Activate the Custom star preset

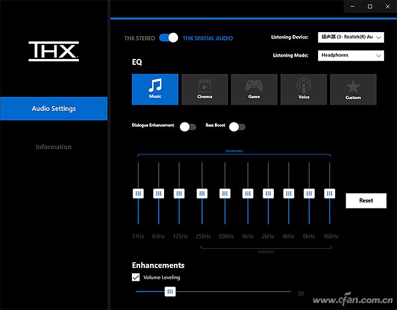pyautogui.click(x=353, y=89)
